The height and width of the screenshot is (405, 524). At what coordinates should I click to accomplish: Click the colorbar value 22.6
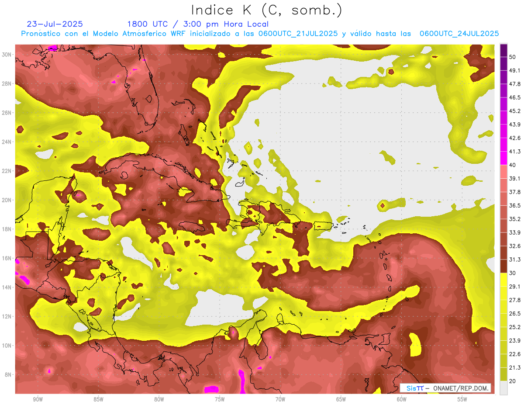click(515, 354)
